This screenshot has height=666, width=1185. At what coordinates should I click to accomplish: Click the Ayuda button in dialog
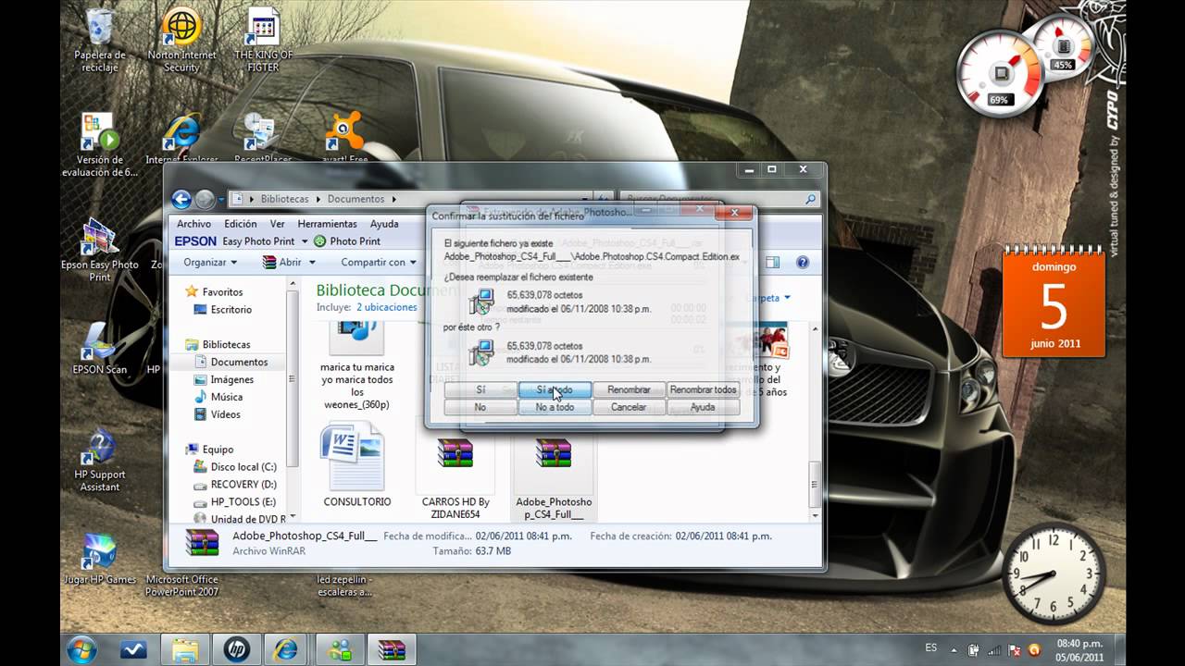(x=703, y=407)
